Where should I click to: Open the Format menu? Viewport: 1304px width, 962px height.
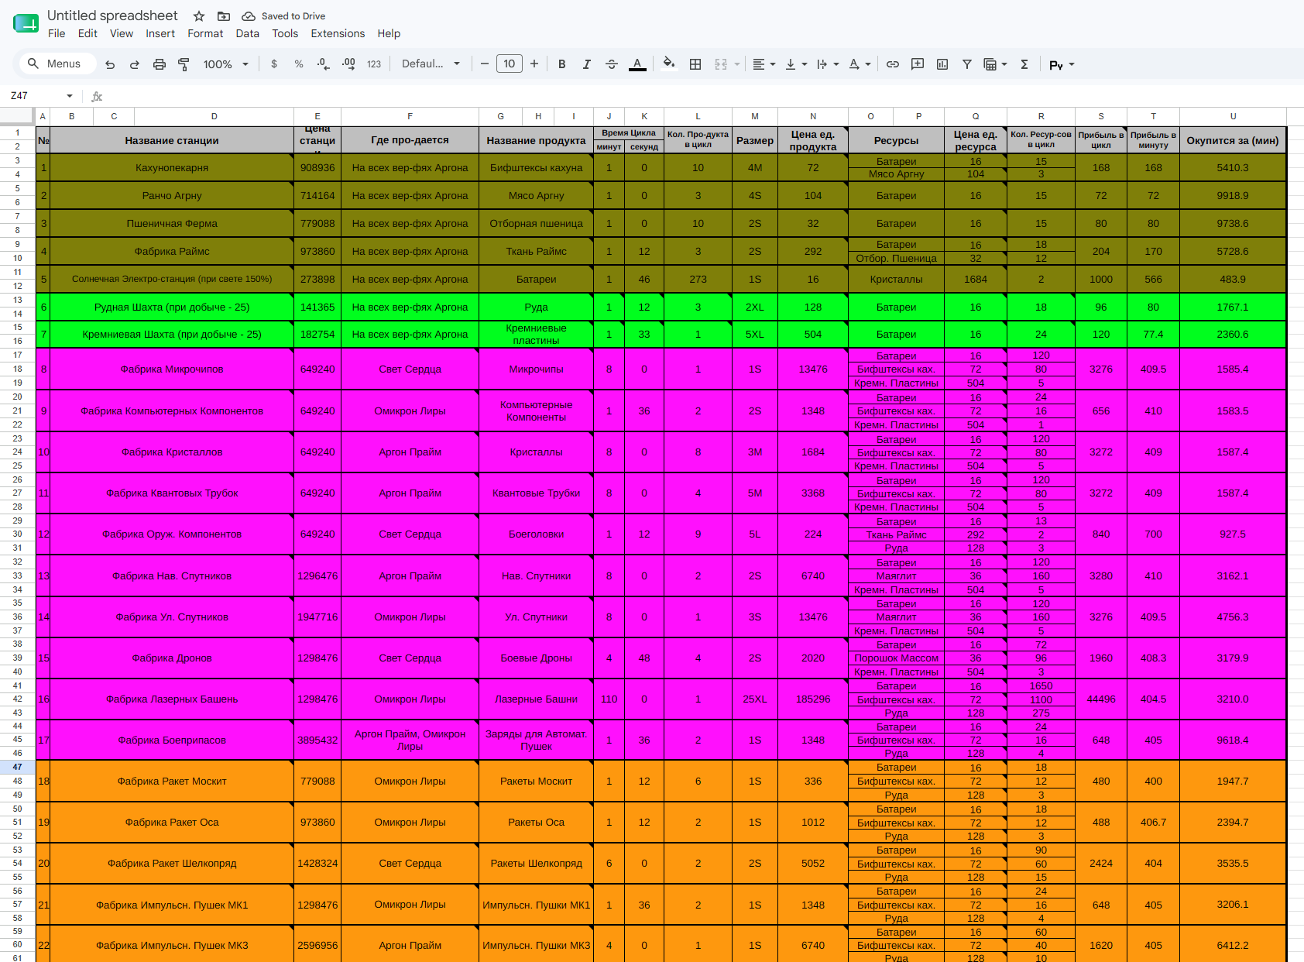205,33
